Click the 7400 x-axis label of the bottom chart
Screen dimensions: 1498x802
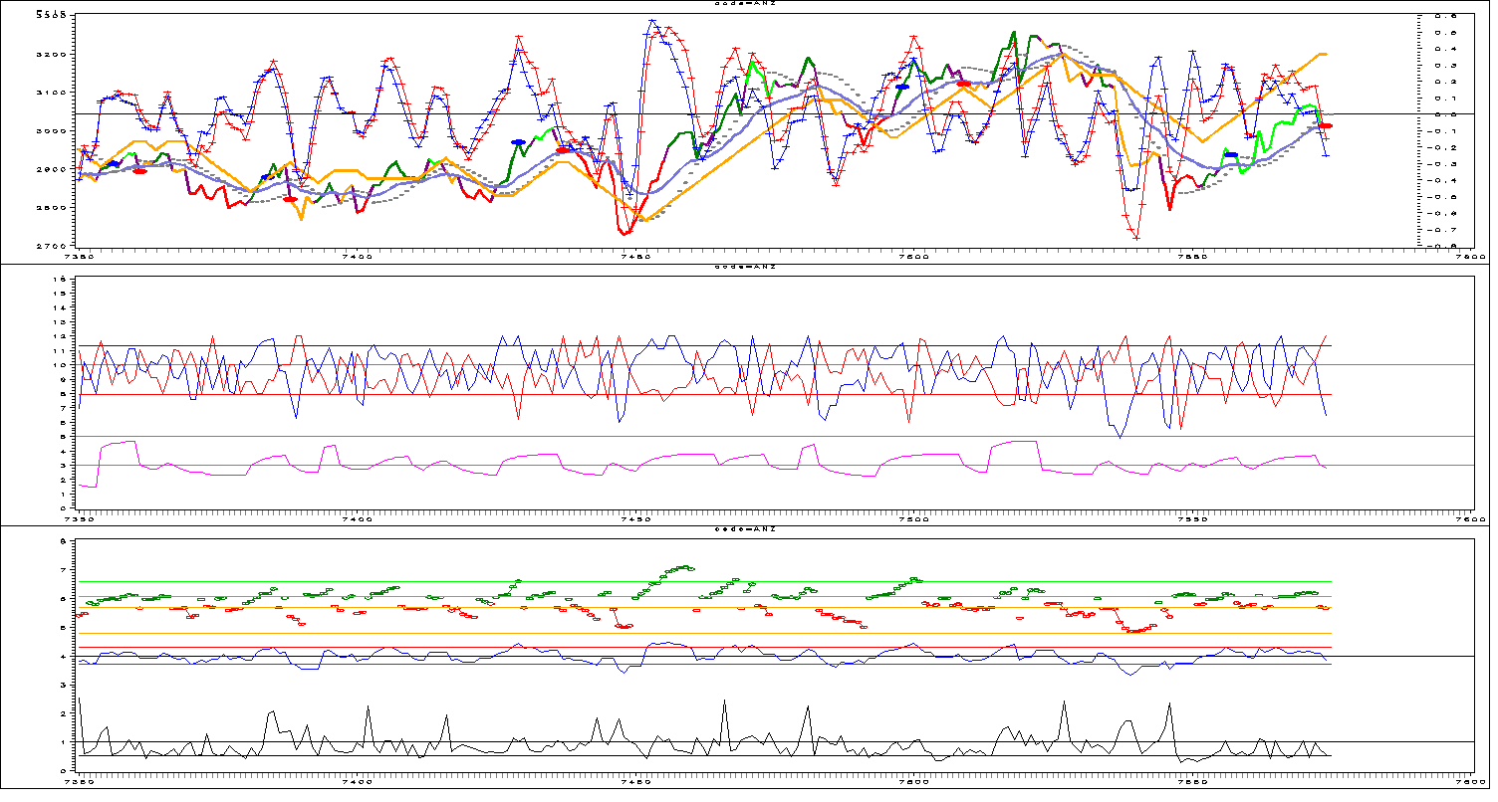(x=357, y=781)
